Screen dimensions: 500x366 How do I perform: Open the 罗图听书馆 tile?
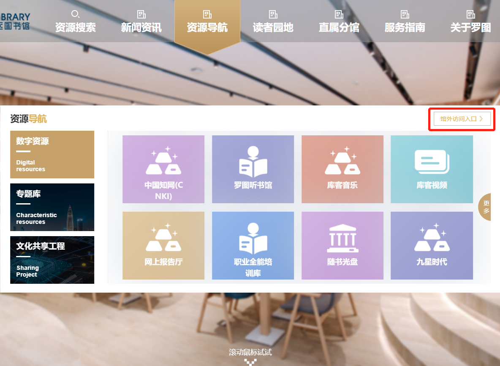pos(253,169)
